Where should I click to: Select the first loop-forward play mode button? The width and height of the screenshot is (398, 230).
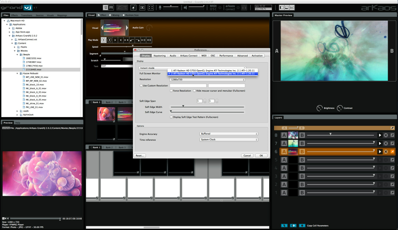pos(104,40)
